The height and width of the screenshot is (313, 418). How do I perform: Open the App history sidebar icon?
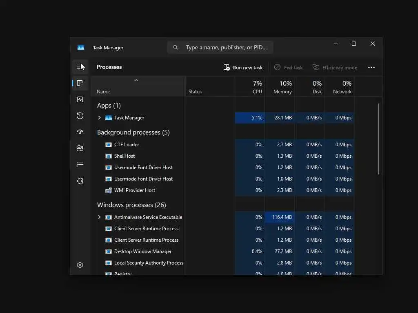click(80, 116)
